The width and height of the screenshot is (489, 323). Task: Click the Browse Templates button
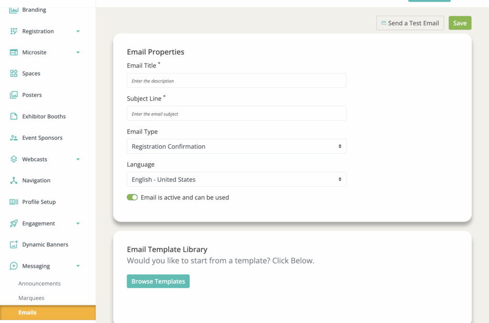pyautogui.click(x=158, y=281)
